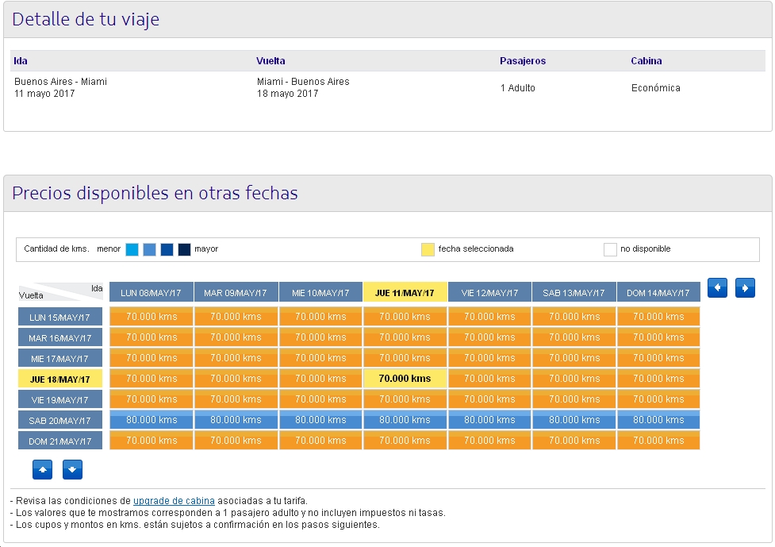Click the DOM 21/MAY/17 return row header

coord(59,440)
